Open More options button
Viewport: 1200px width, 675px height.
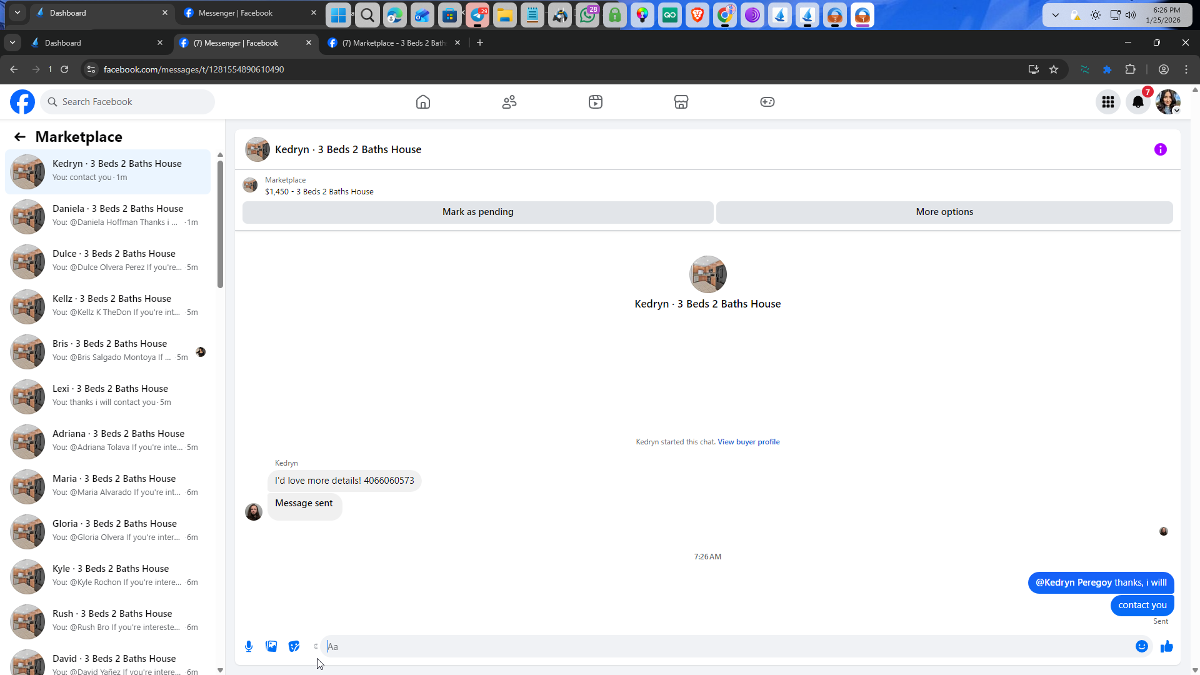[x=944, y=212]
